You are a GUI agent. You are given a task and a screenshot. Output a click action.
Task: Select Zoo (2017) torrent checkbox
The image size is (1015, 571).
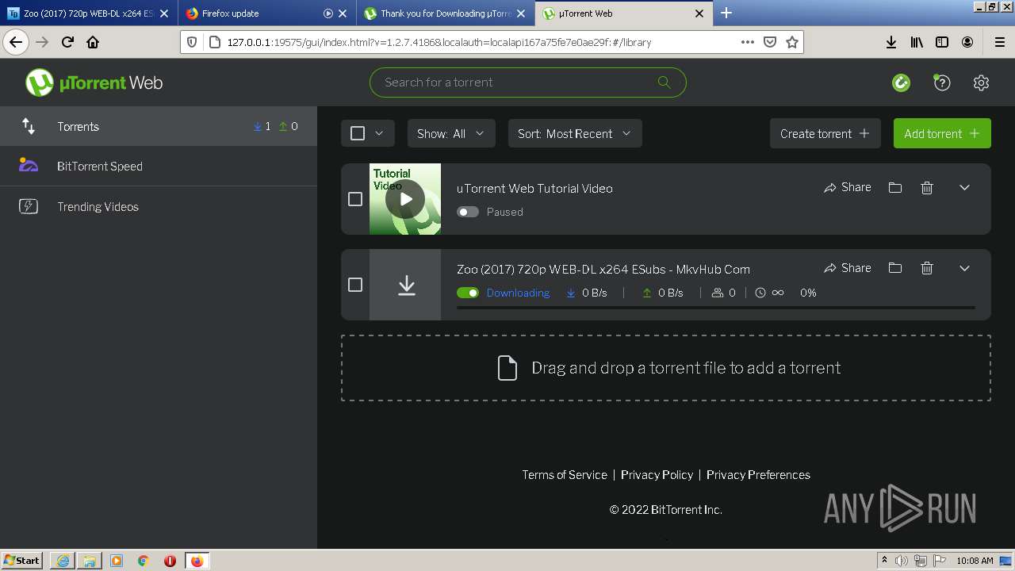click(x=355, y=285)
